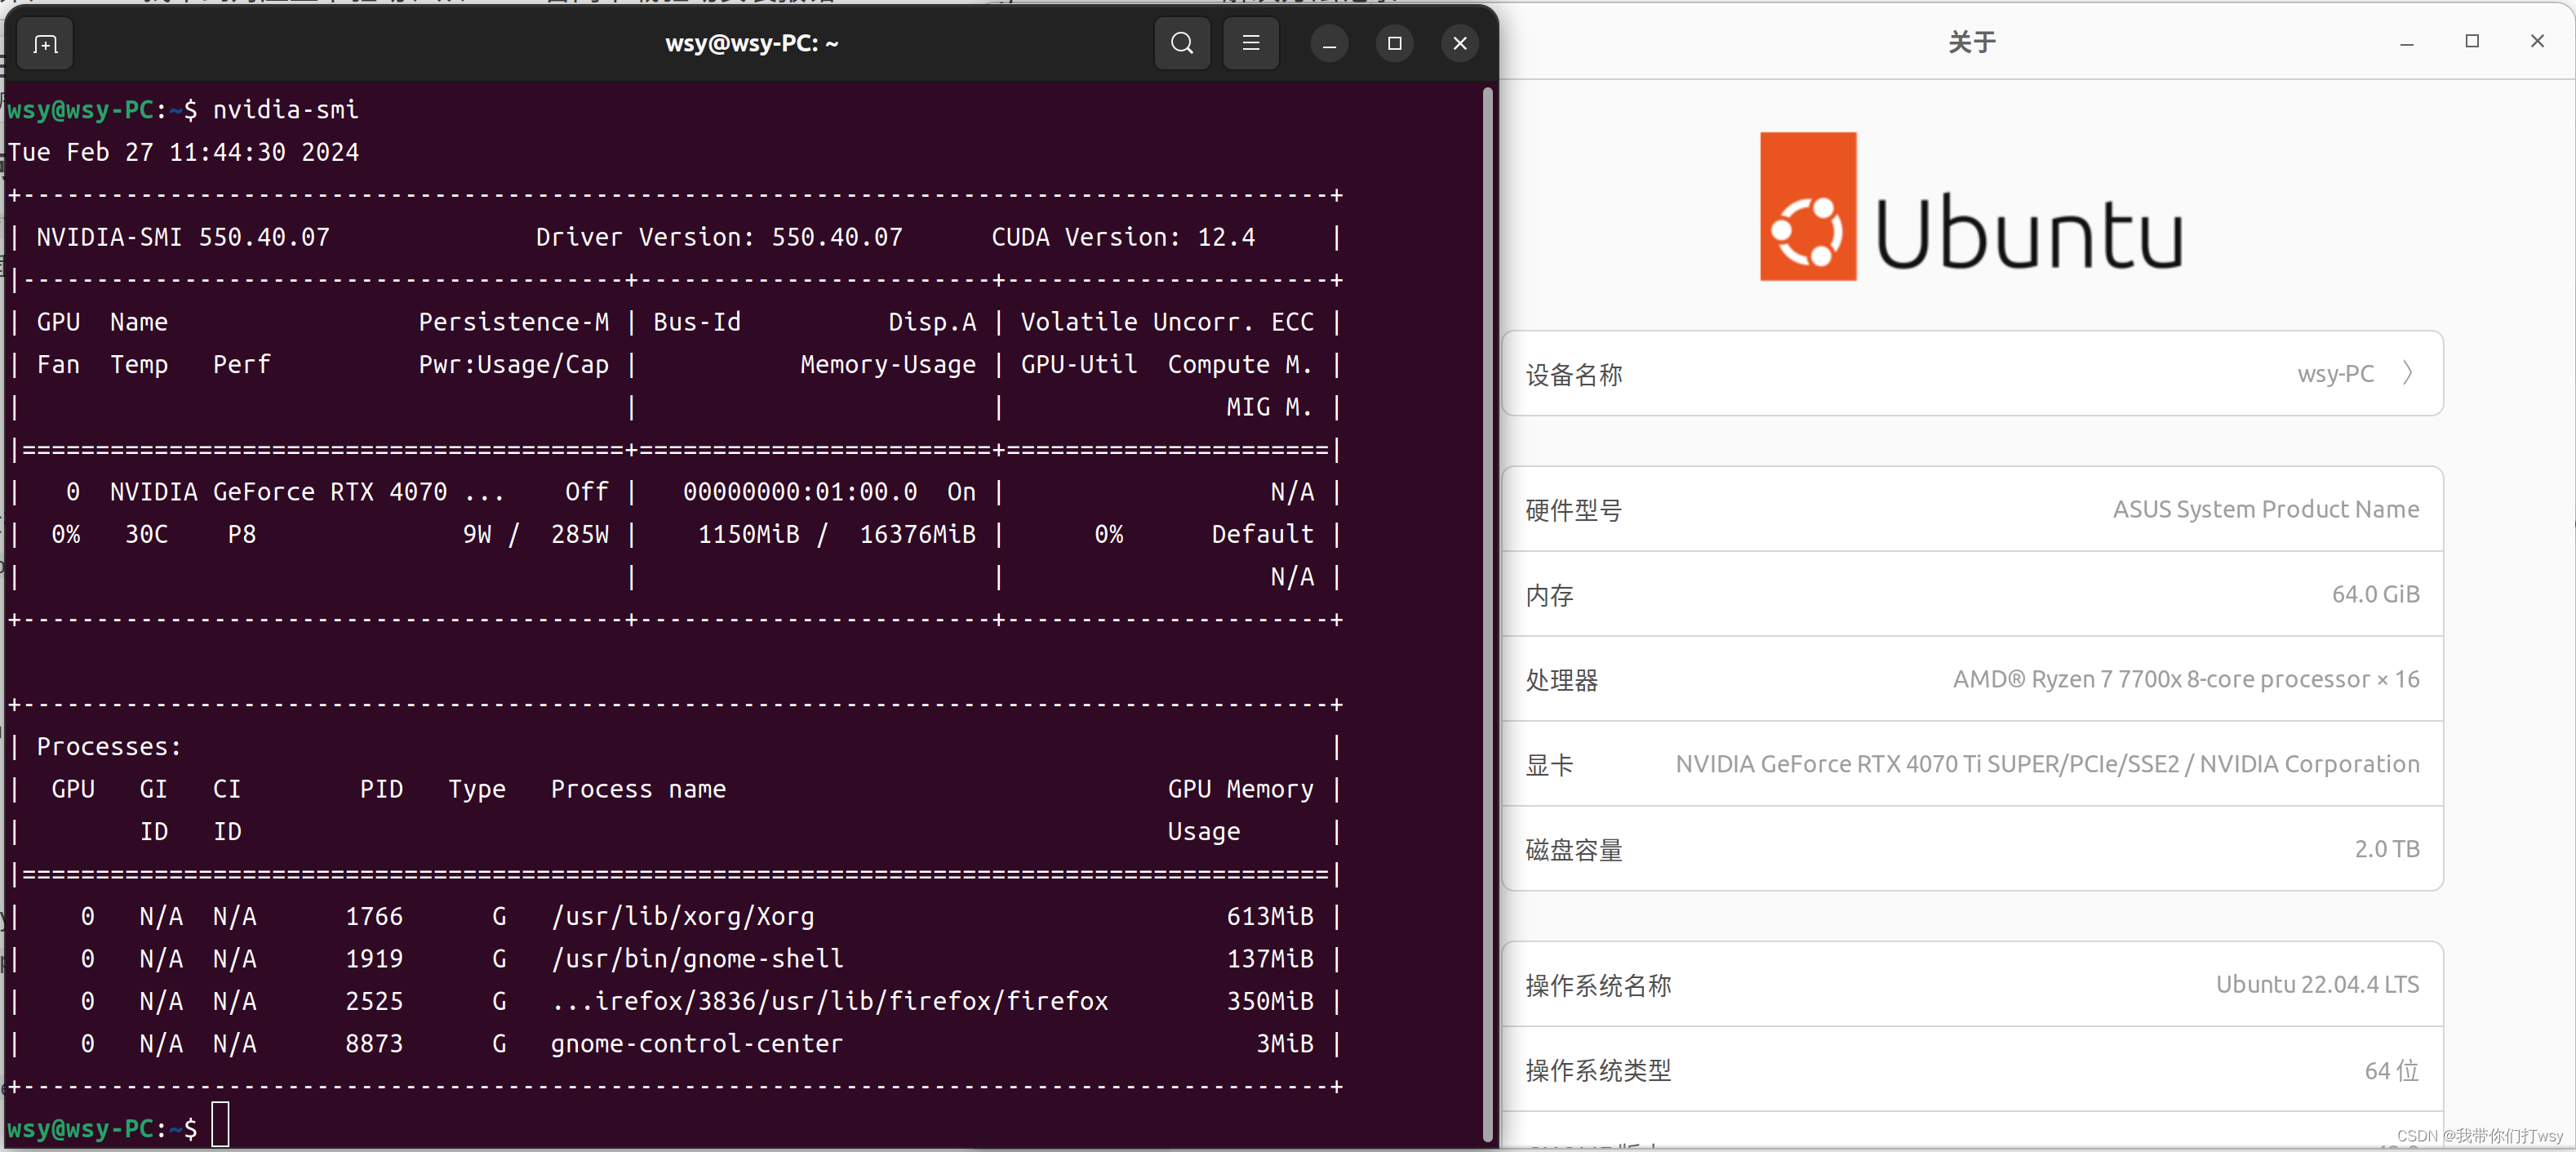Click the 处理器 processor info row
The width and height of the screenshot is (2576, 1152).
(1970, 679)
